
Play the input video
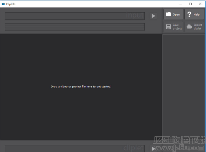[153, 16]
